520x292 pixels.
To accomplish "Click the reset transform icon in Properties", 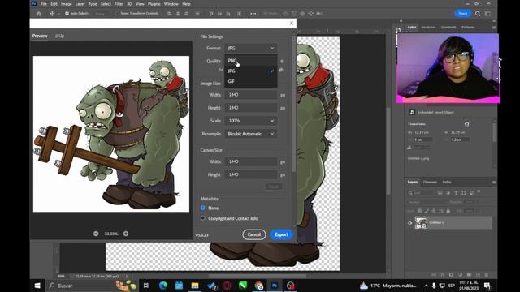I will [466, 124].
